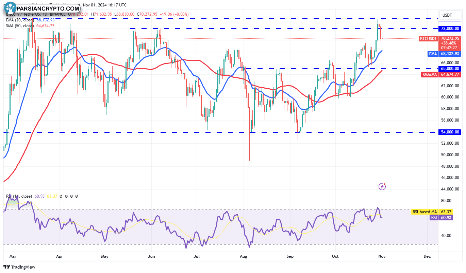Click the SMA (50, close) indicator legend

[20, 25]
